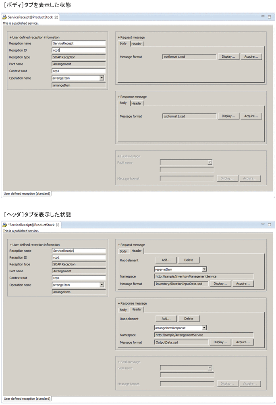
Task: Click the OutputData.xsd message format field
Action: 181,342
